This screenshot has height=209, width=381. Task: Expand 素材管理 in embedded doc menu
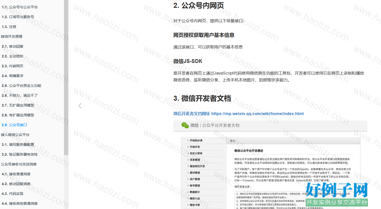point(195,173)
